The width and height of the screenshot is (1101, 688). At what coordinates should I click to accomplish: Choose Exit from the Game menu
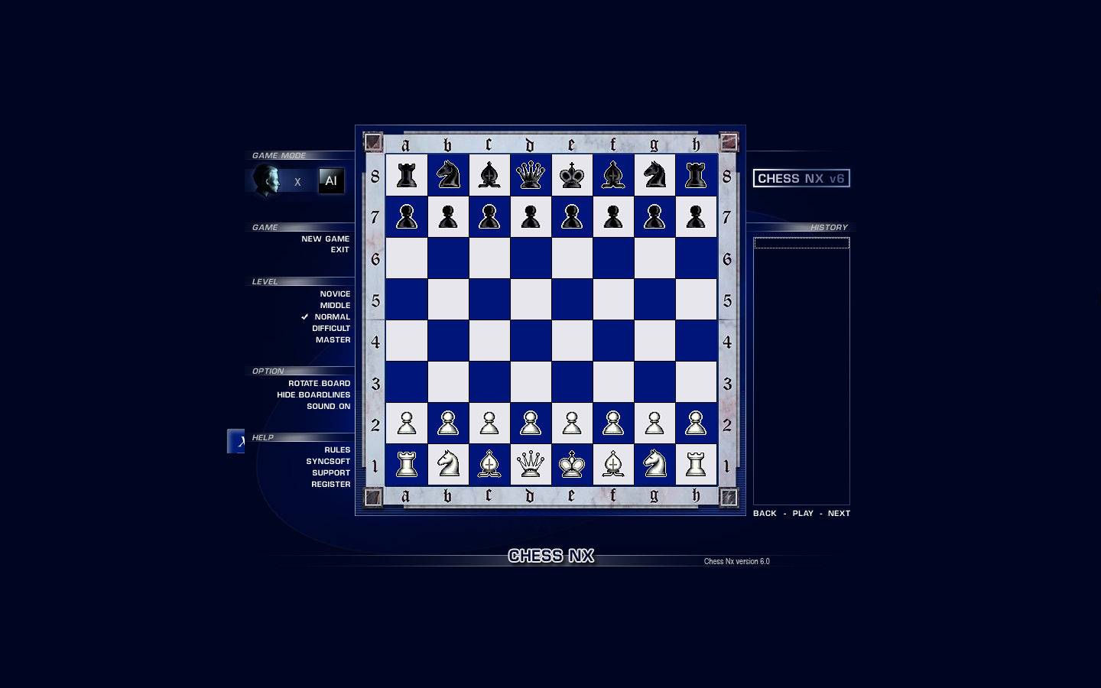pos(340,249)
